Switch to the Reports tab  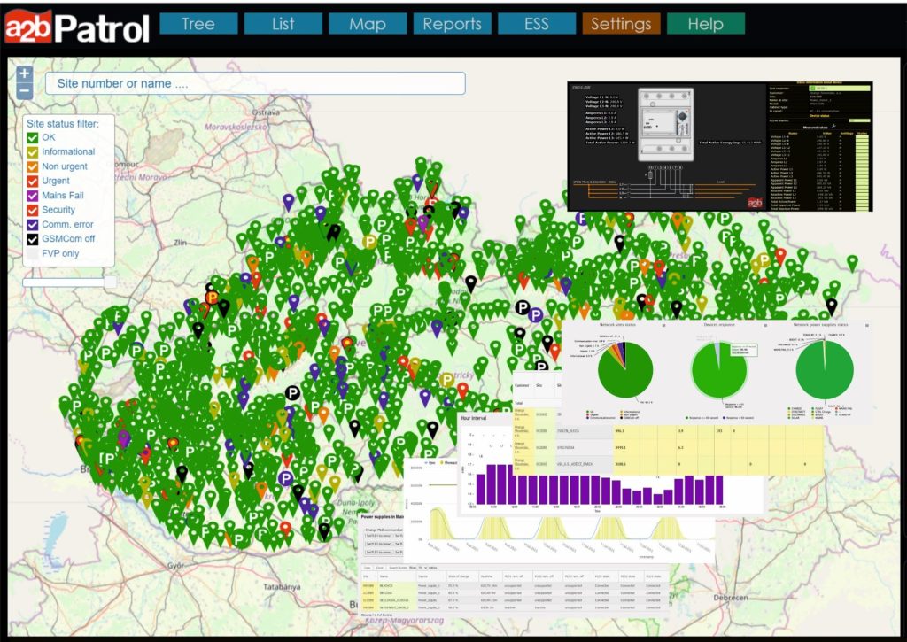click(452, 24)
